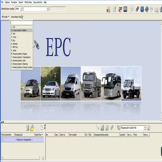Click the copy shopping list icon
The image size is (162, 162).
click(37, 128)
